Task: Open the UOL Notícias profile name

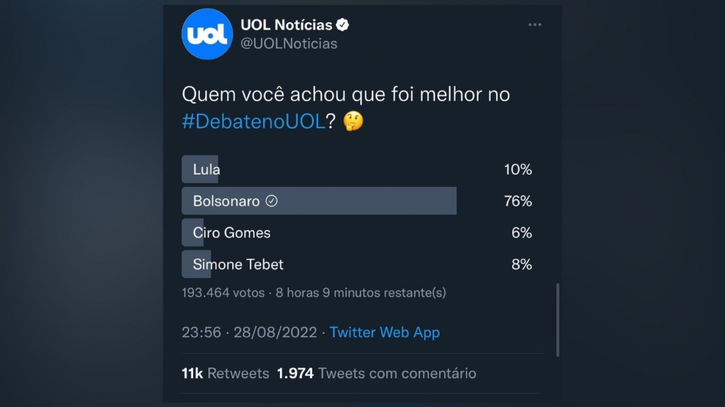Action: coord(286,25)
